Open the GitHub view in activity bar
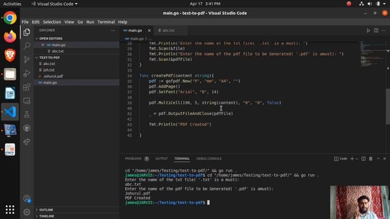The height and width of the screenshot is (219, 390). [27, 128]
